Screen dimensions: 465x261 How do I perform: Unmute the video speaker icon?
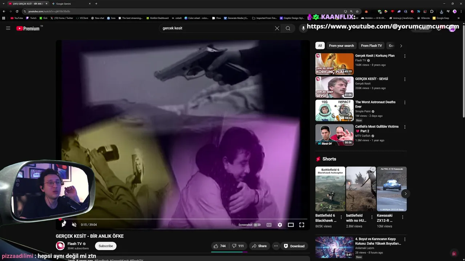click(x=74, y=225)
